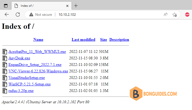Click the binary file icon beside AcrobatPro_11_Web_WWMUI.exe
Image resolution: width=192 pixels, height=110 pixels.
[5, 52]
